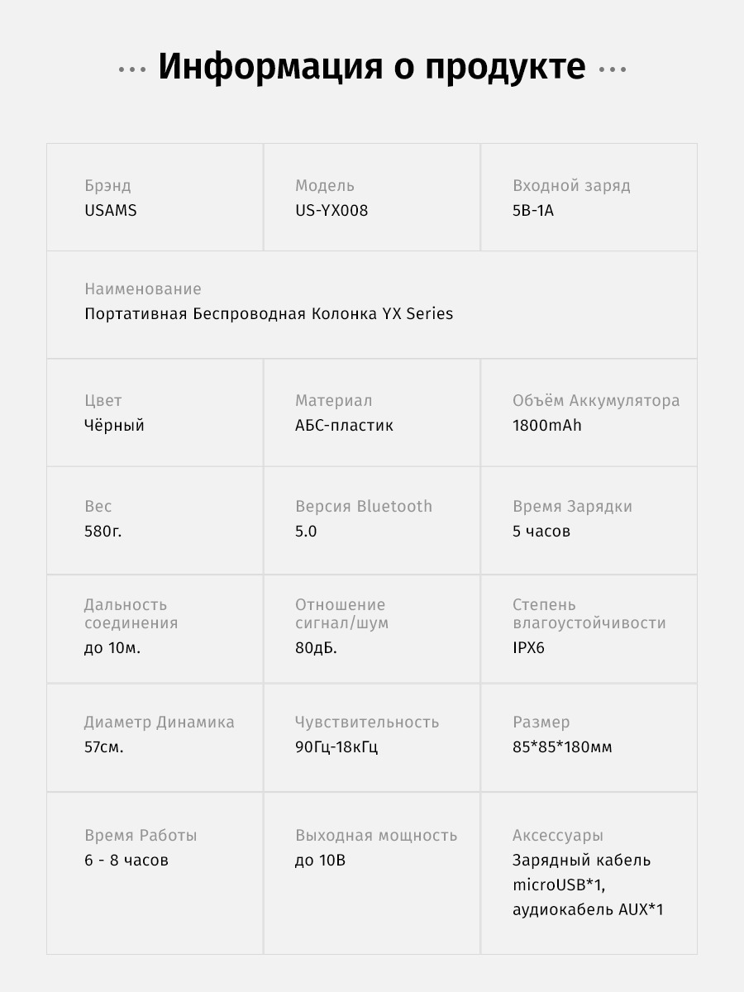Image resolution: width=744 pixels, height=992 pixels.
Task: Select the input charge value 5В-1А
Action: click(x=533, y=211)
